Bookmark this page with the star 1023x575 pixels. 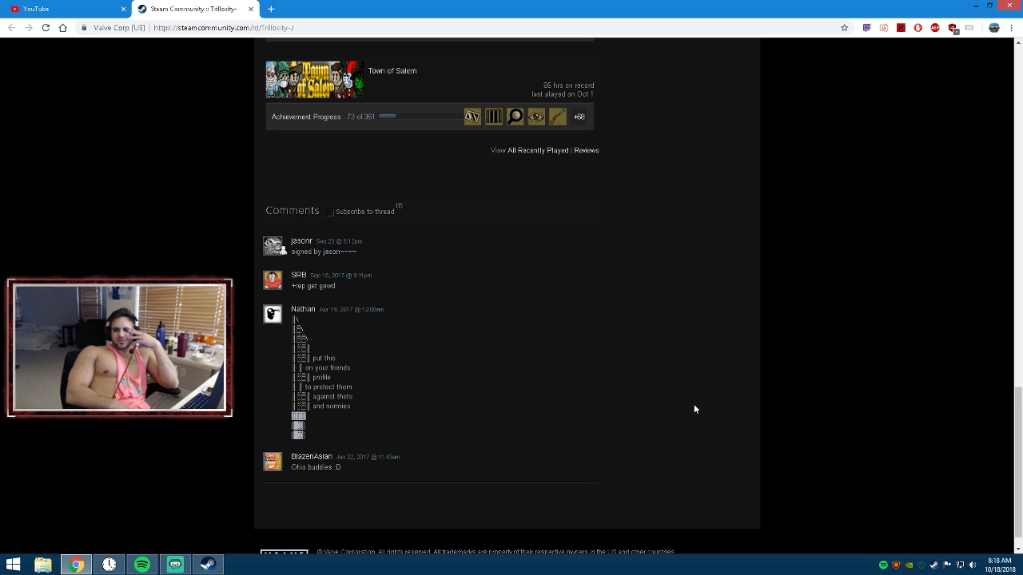[x=844, y=27]
